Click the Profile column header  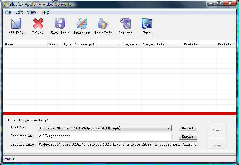tap(199, 44)
